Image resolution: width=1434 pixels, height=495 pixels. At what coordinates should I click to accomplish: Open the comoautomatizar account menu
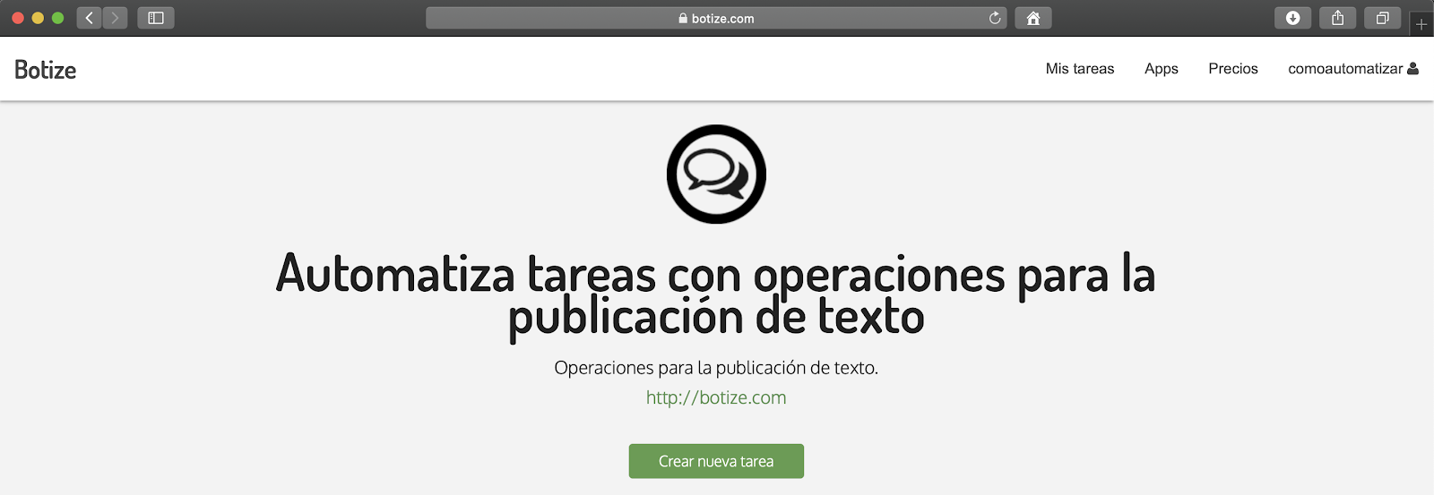tap(1353, 69)
